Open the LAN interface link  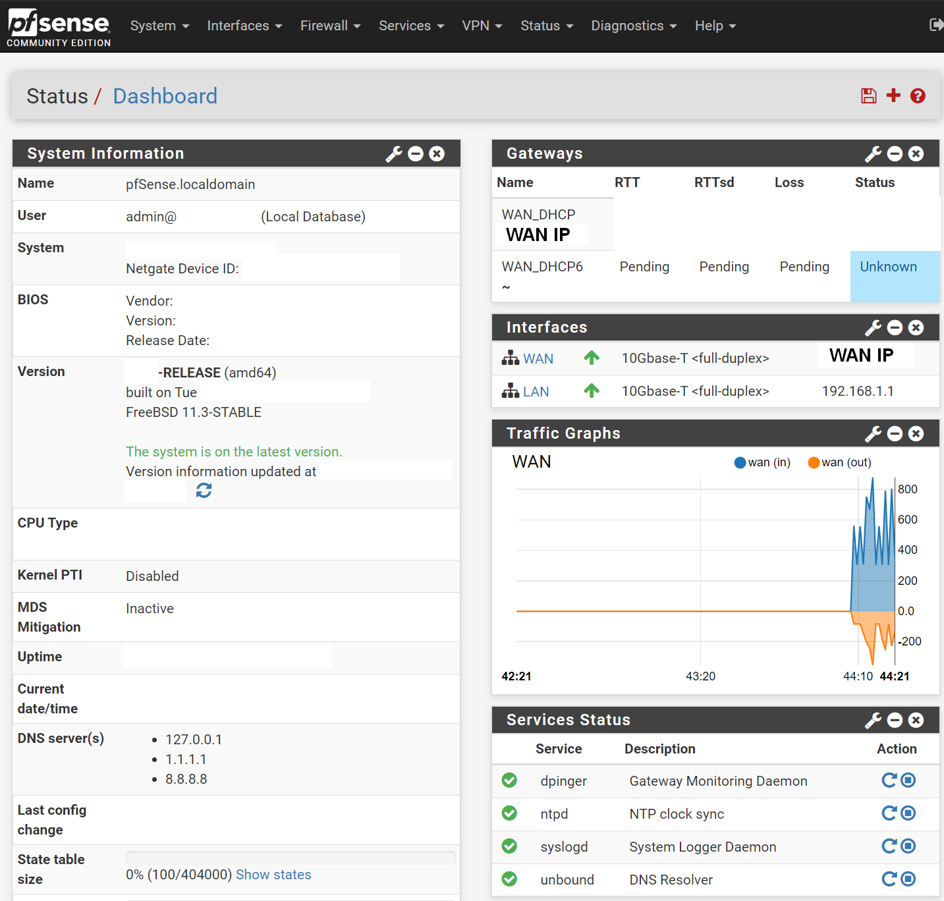(536, 392)
